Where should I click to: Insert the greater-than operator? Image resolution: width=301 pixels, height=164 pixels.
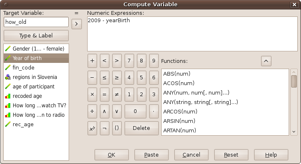click(x=117, y=61)
